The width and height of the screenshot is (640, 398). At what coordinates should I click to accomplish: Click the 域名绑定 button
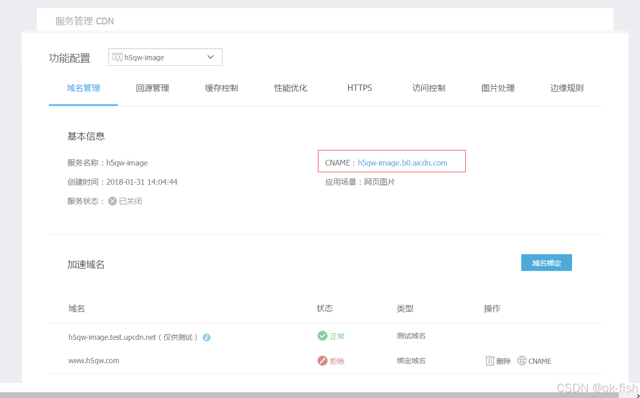click(x=546, y=263)
